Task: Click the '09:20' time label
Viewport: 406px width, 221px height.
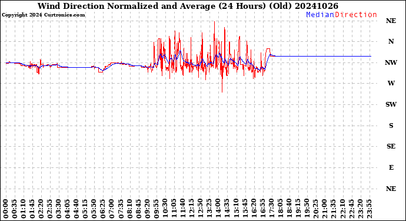Action: pyautogui.click(x=148, y=209)
